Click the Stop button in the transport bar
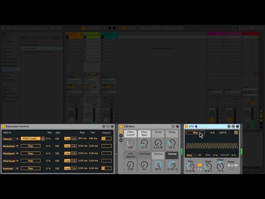265x199 pixels. tap(110, 28)
